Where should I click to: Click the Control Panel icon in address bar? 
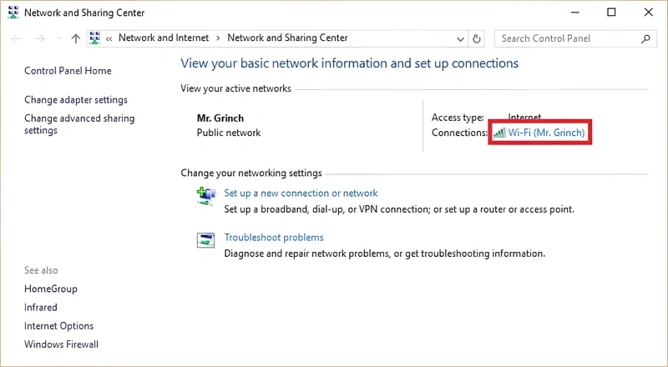[95, 38]
